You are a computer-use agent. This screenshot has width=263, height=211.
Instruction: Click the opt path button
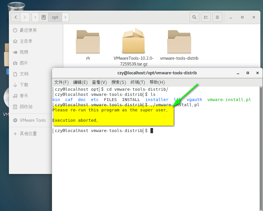[x=55, y=17]
